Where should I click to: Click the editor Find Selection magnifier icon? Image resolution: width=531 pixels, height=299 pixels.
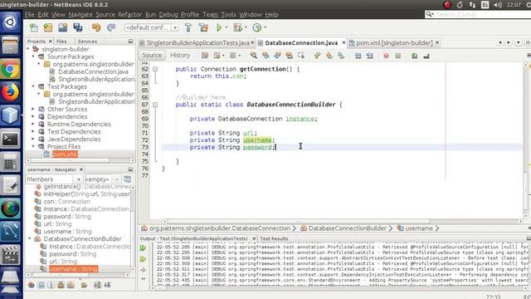[254, 56]
